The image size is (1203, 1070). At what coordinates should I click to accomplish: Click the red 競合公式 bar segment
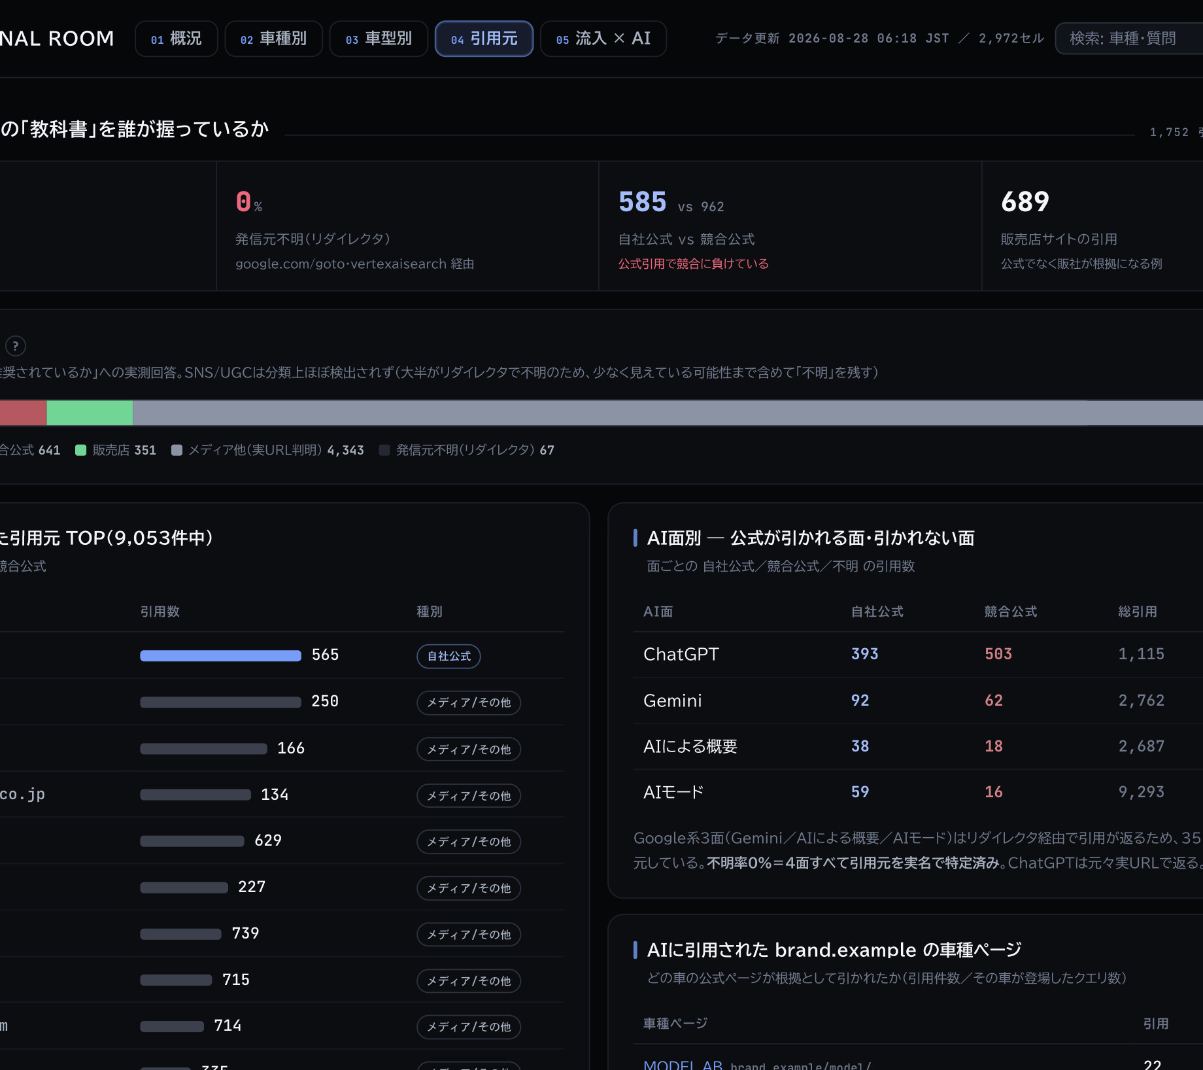tap(23, 413)
